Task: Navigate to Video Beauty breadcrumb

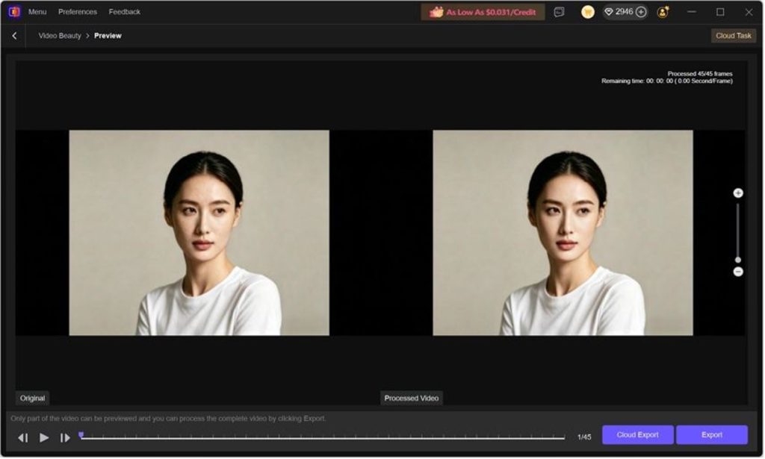Action: click(x=60, y=36)
